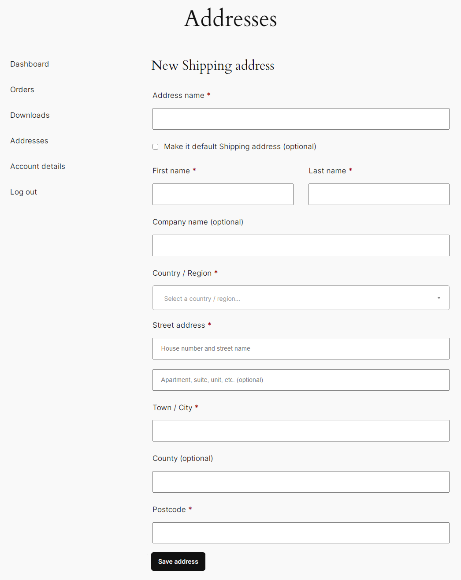Click the County optional field
The width and height of the screenshot is (461, 580).
point(301,482)
